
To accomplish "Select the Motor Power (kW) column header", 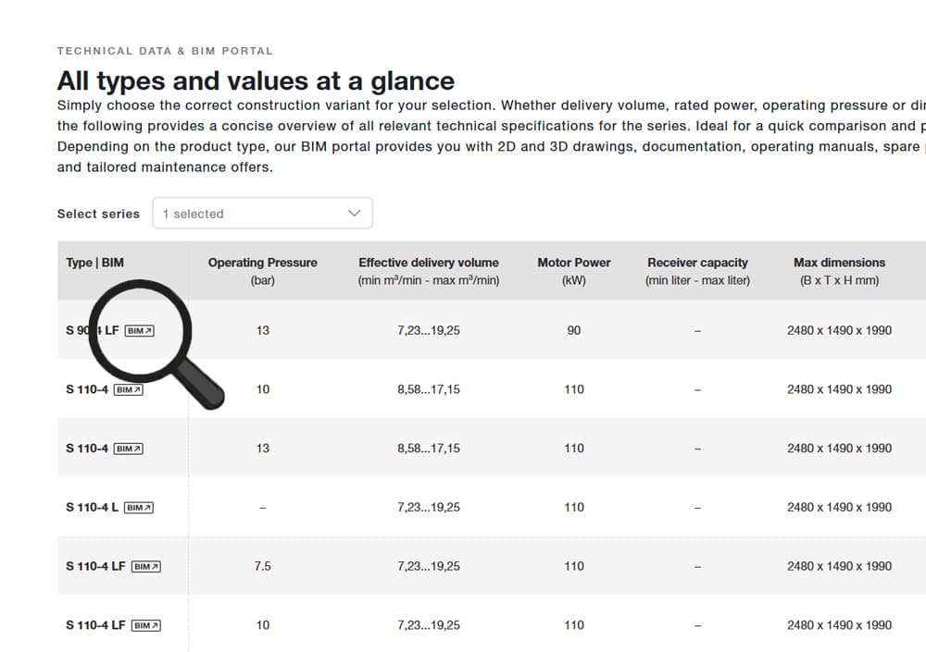I will (573, 263).
